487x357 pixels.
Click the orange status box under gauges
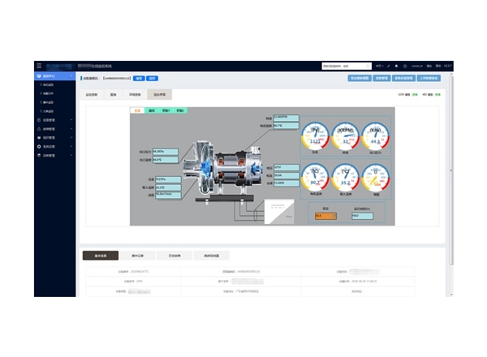click(325, 216)
